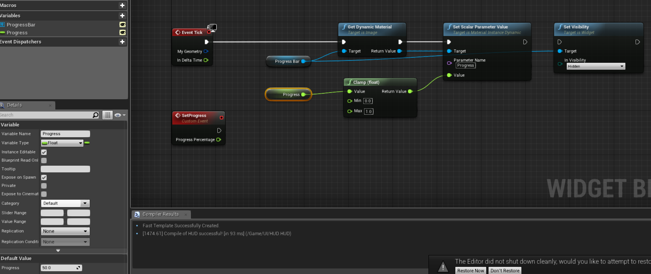Toggle Blueprint Read Only checkbox

44,160
